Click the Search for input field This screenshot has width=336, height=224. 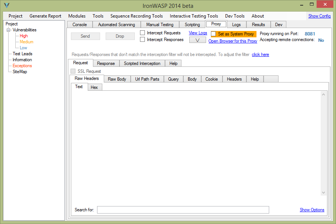point(183,210)
